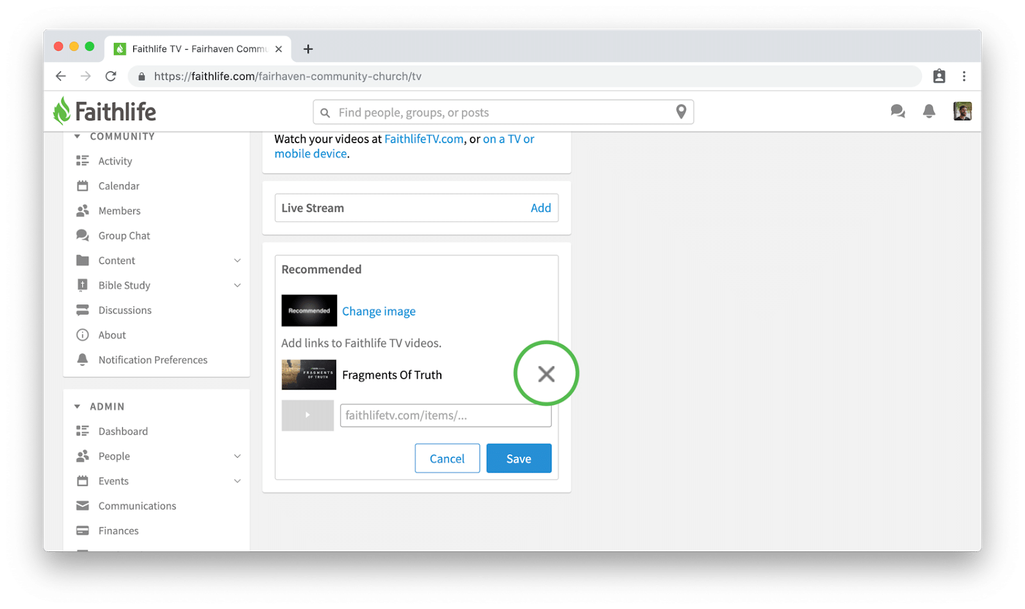
Task: Click the browser forward arrow
Action: click(x=86, y=76)
